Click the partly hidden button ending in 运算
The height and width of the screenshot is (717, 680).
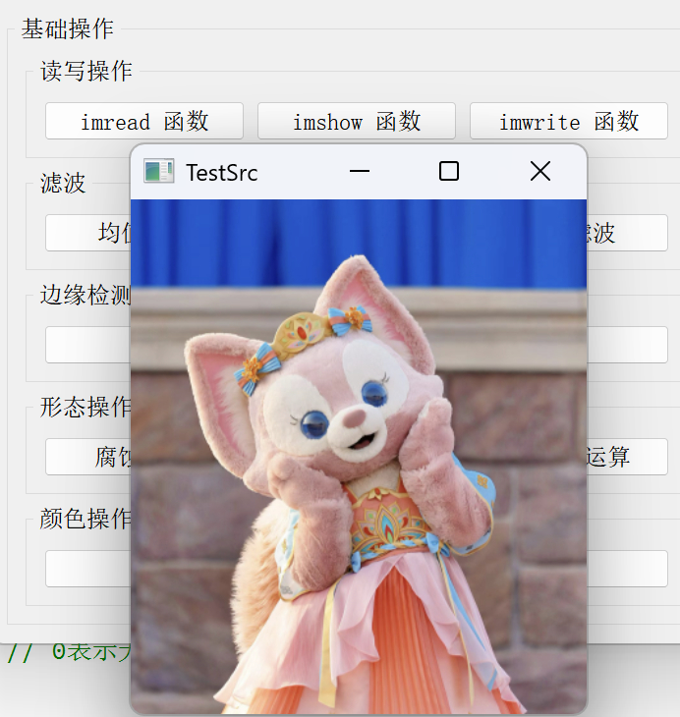(x=627, y=457)
